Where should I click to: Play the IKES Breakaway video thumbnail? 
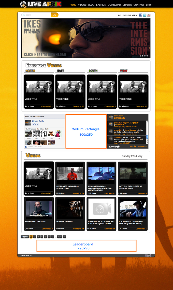click(x=102, y=173)
